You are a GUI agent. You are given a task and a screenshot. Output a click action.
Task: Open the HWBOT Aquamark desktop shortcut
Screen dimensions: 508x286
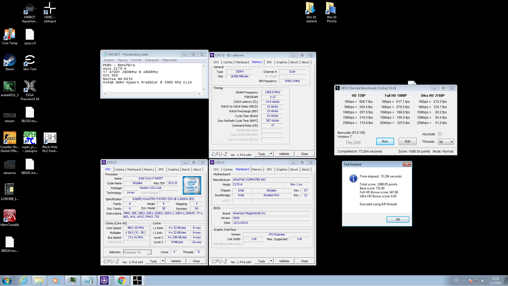click(30, 12)
